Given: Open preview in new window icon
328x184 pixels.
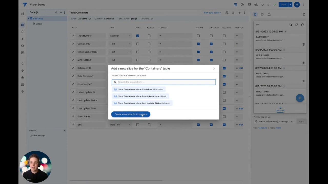Looking at the screenshot, I should [304, 15].
